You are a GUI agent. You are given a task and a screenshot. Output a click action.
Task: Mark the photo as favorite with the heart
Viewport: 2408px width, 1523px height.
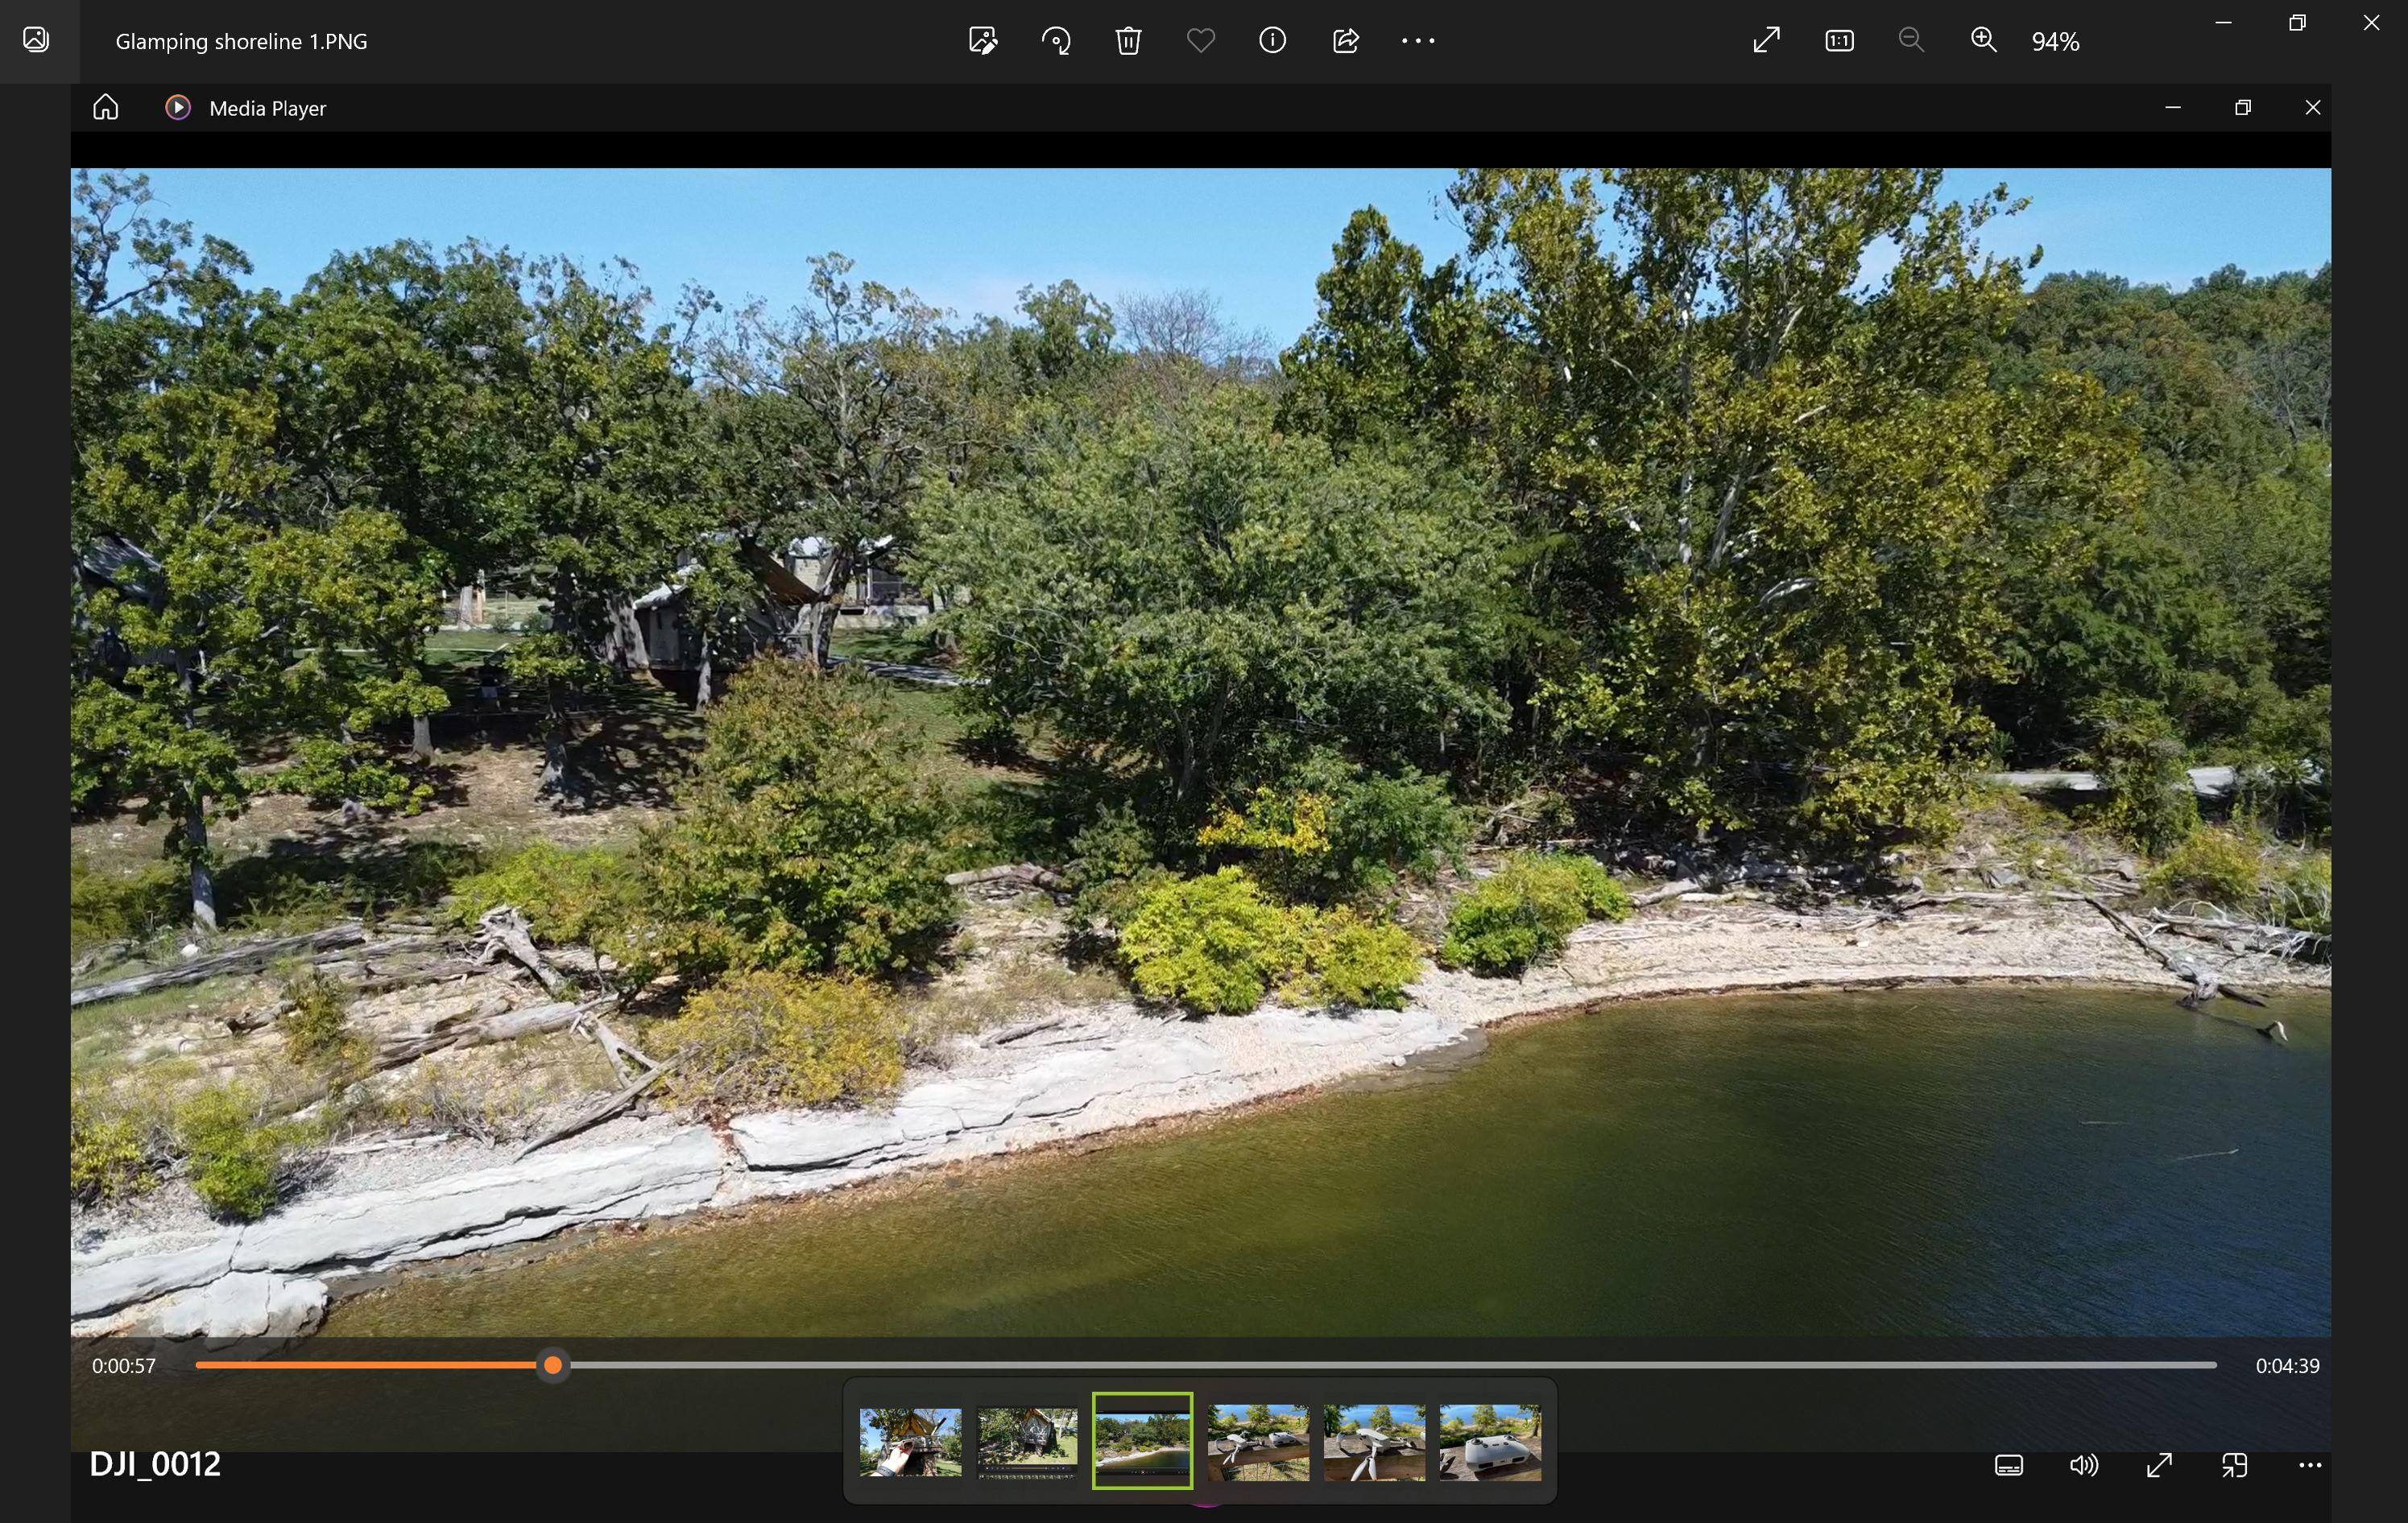(x=1200, y=41)
